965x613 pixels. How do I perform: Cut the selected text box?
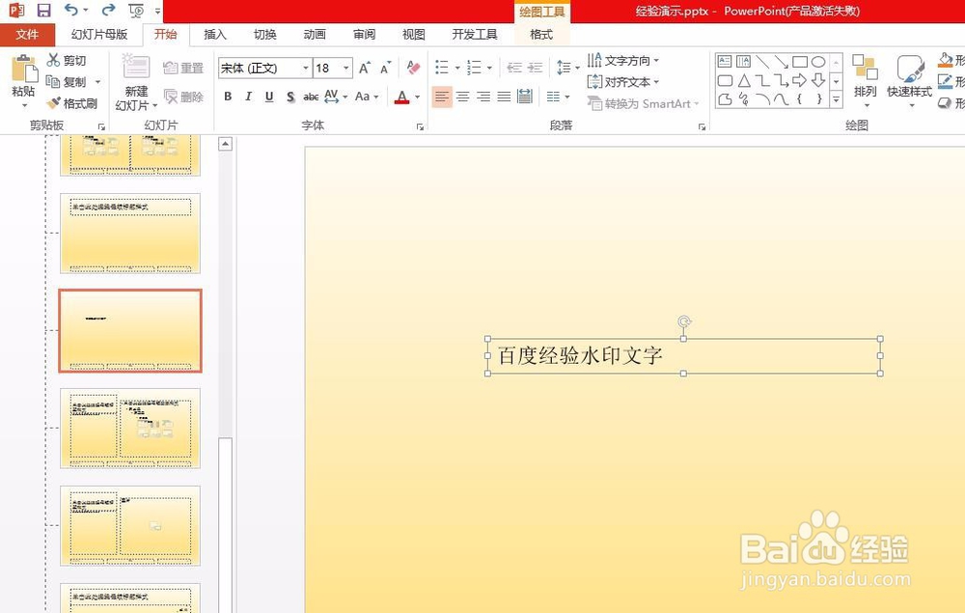click(x=68, y=60)
